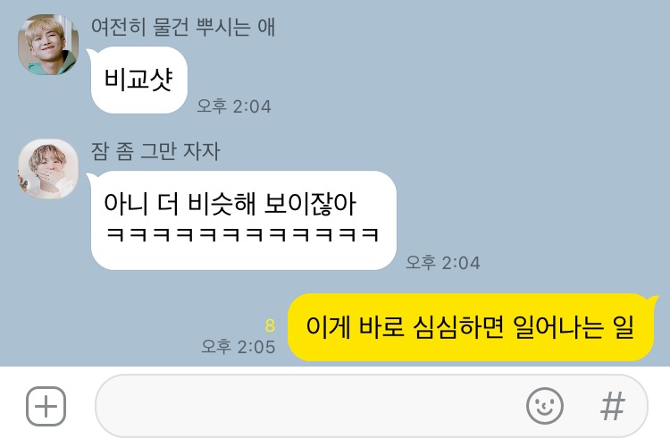Image resolution: width=670 pixels, height=439 pixels.
Task: Tap the unread count 8 indicator
Action: pos(270,325)
